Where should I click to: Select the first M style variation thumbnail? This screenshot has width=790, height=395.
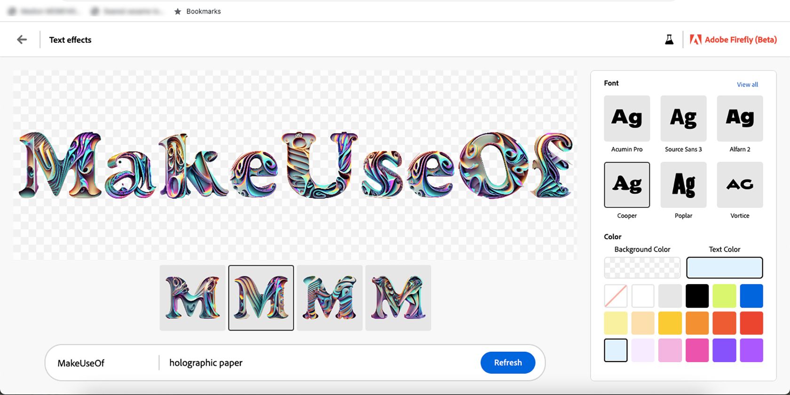point(192,298)
